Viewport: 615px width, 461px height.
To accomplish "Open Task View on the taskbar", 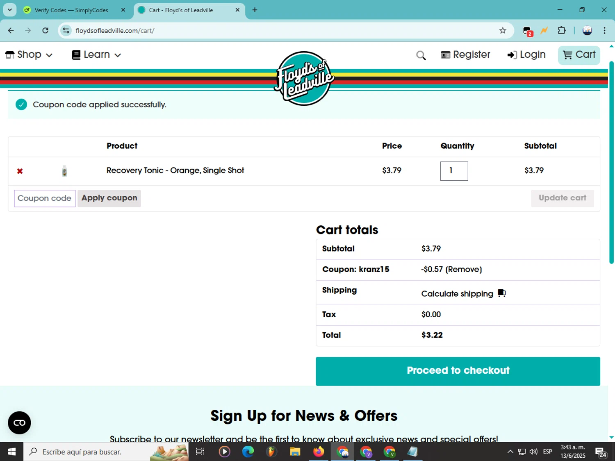I will click(200, 452).
